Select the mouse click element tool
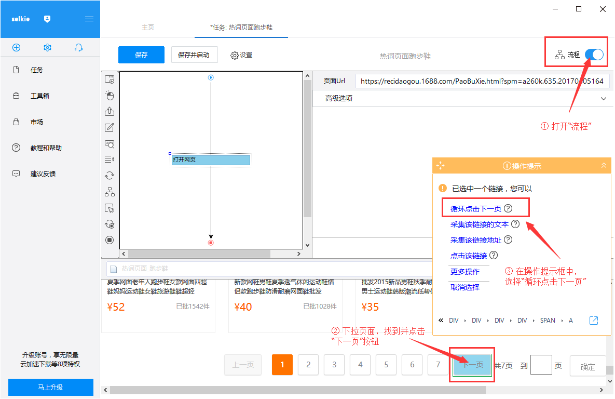Screen dimensions: 615x399 coord(110,96)
